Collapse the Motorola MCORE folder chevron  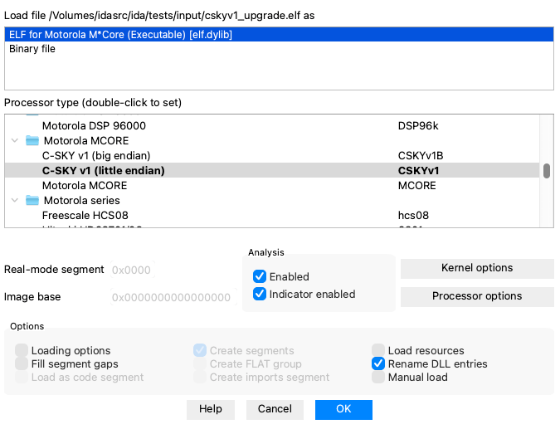15,141
